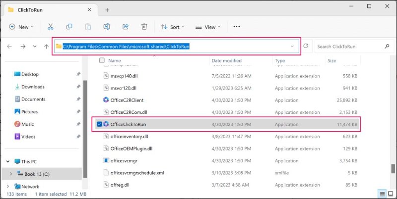Click the officesvcmgr application icon
397x199 pixels.
(106, 160)
